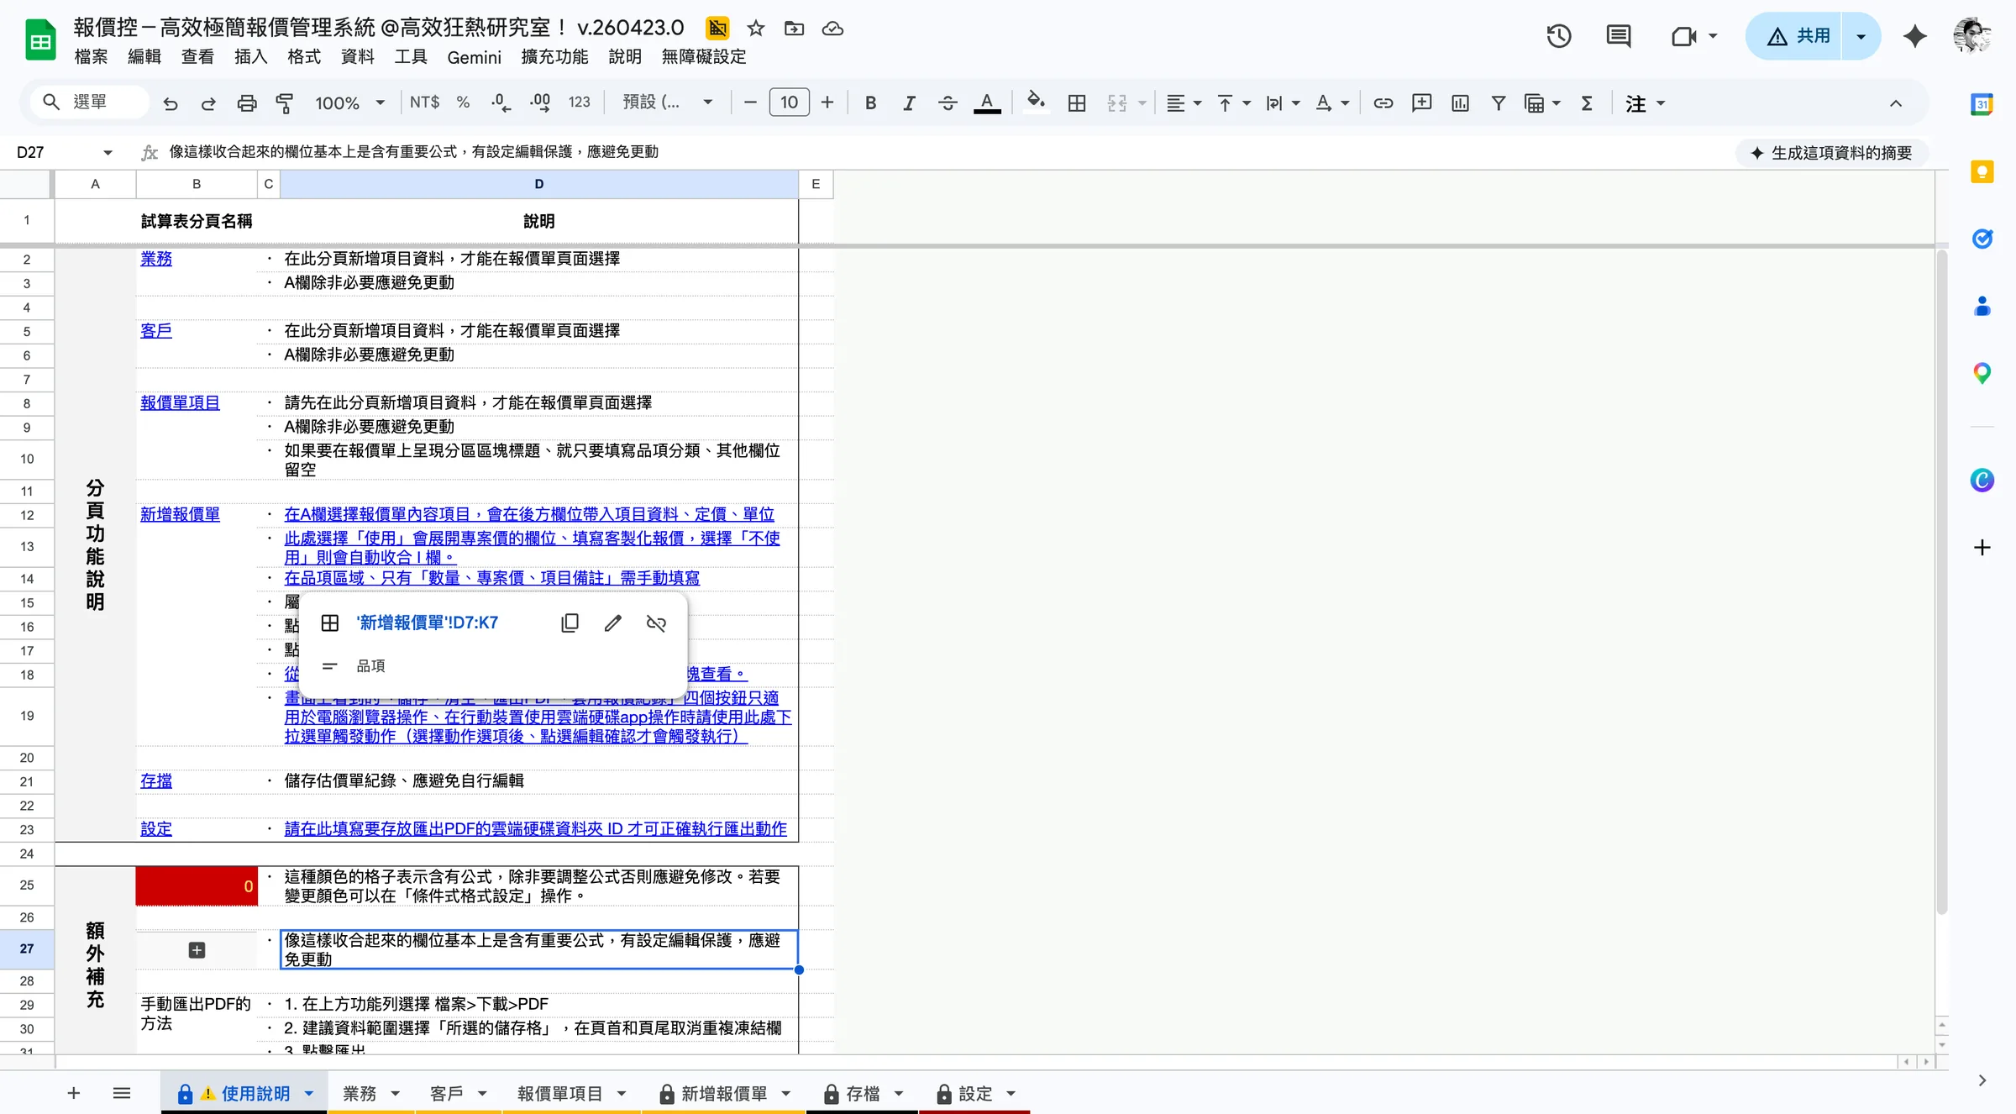Click the print icon
The image size is (2016, 1114).
click(246, 103)
